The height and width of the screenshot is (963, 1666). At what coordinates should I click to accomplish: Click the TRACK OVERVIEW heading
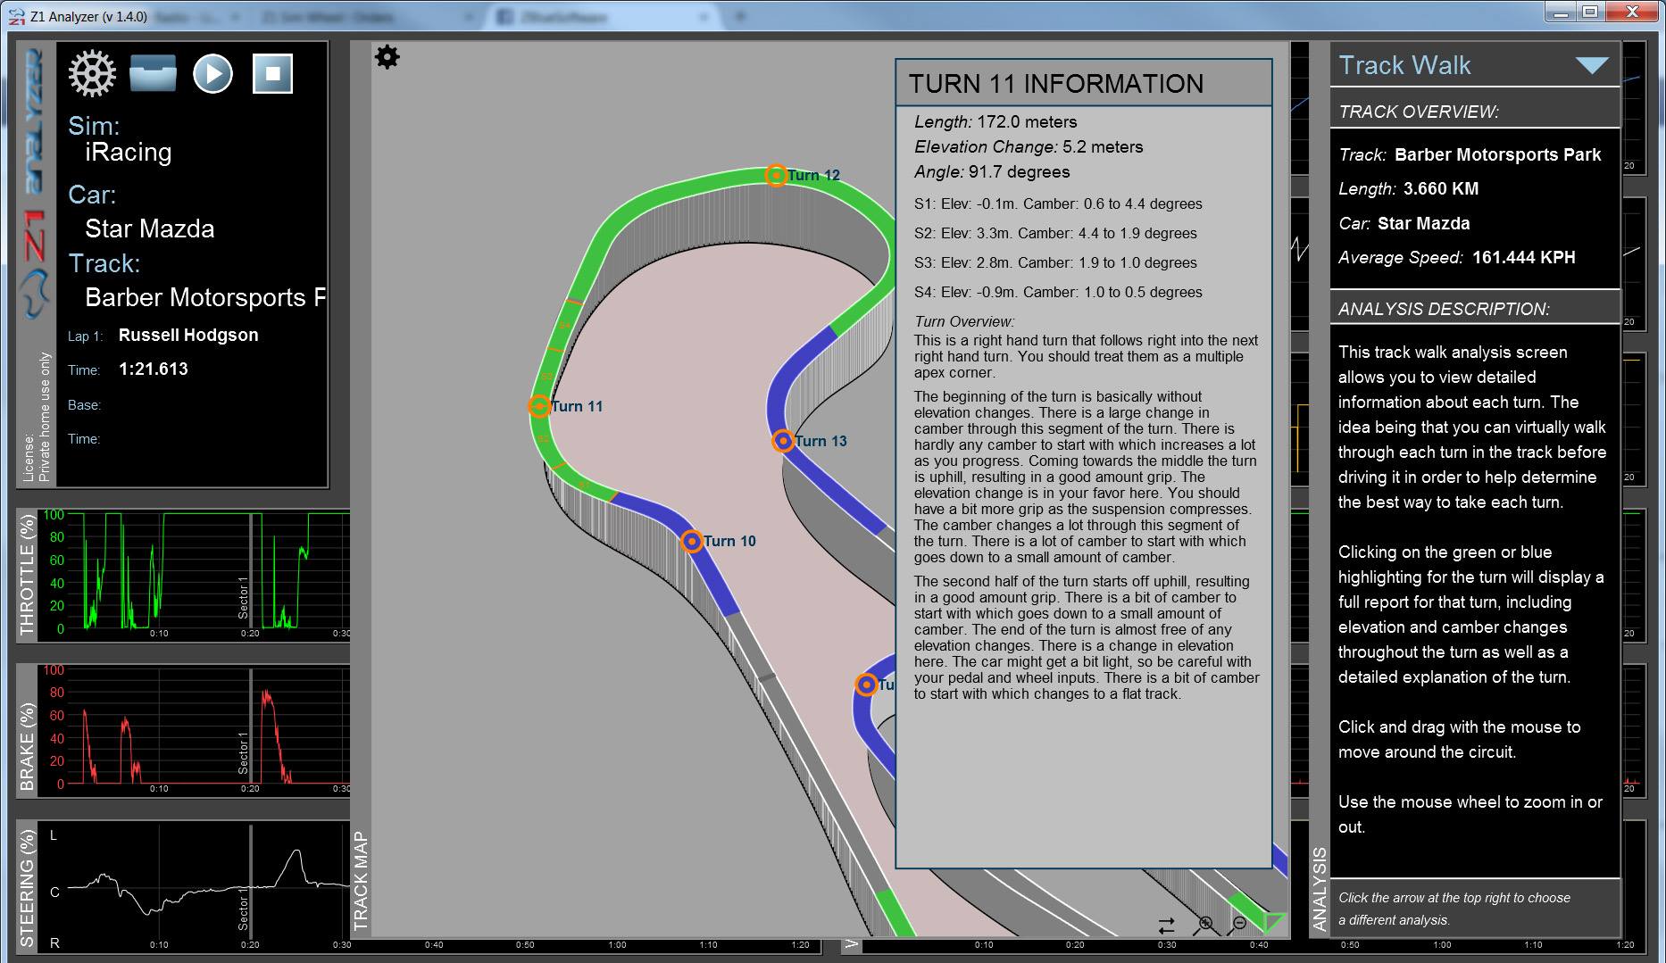click(1419, 112)
